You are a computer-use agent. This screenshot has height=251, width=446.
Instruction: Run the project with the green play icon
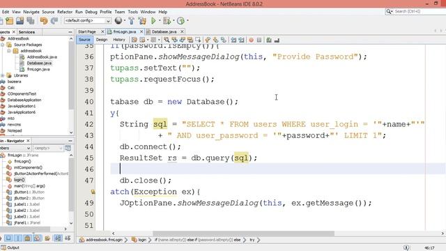pyautogui.click(x=153, y=21)
